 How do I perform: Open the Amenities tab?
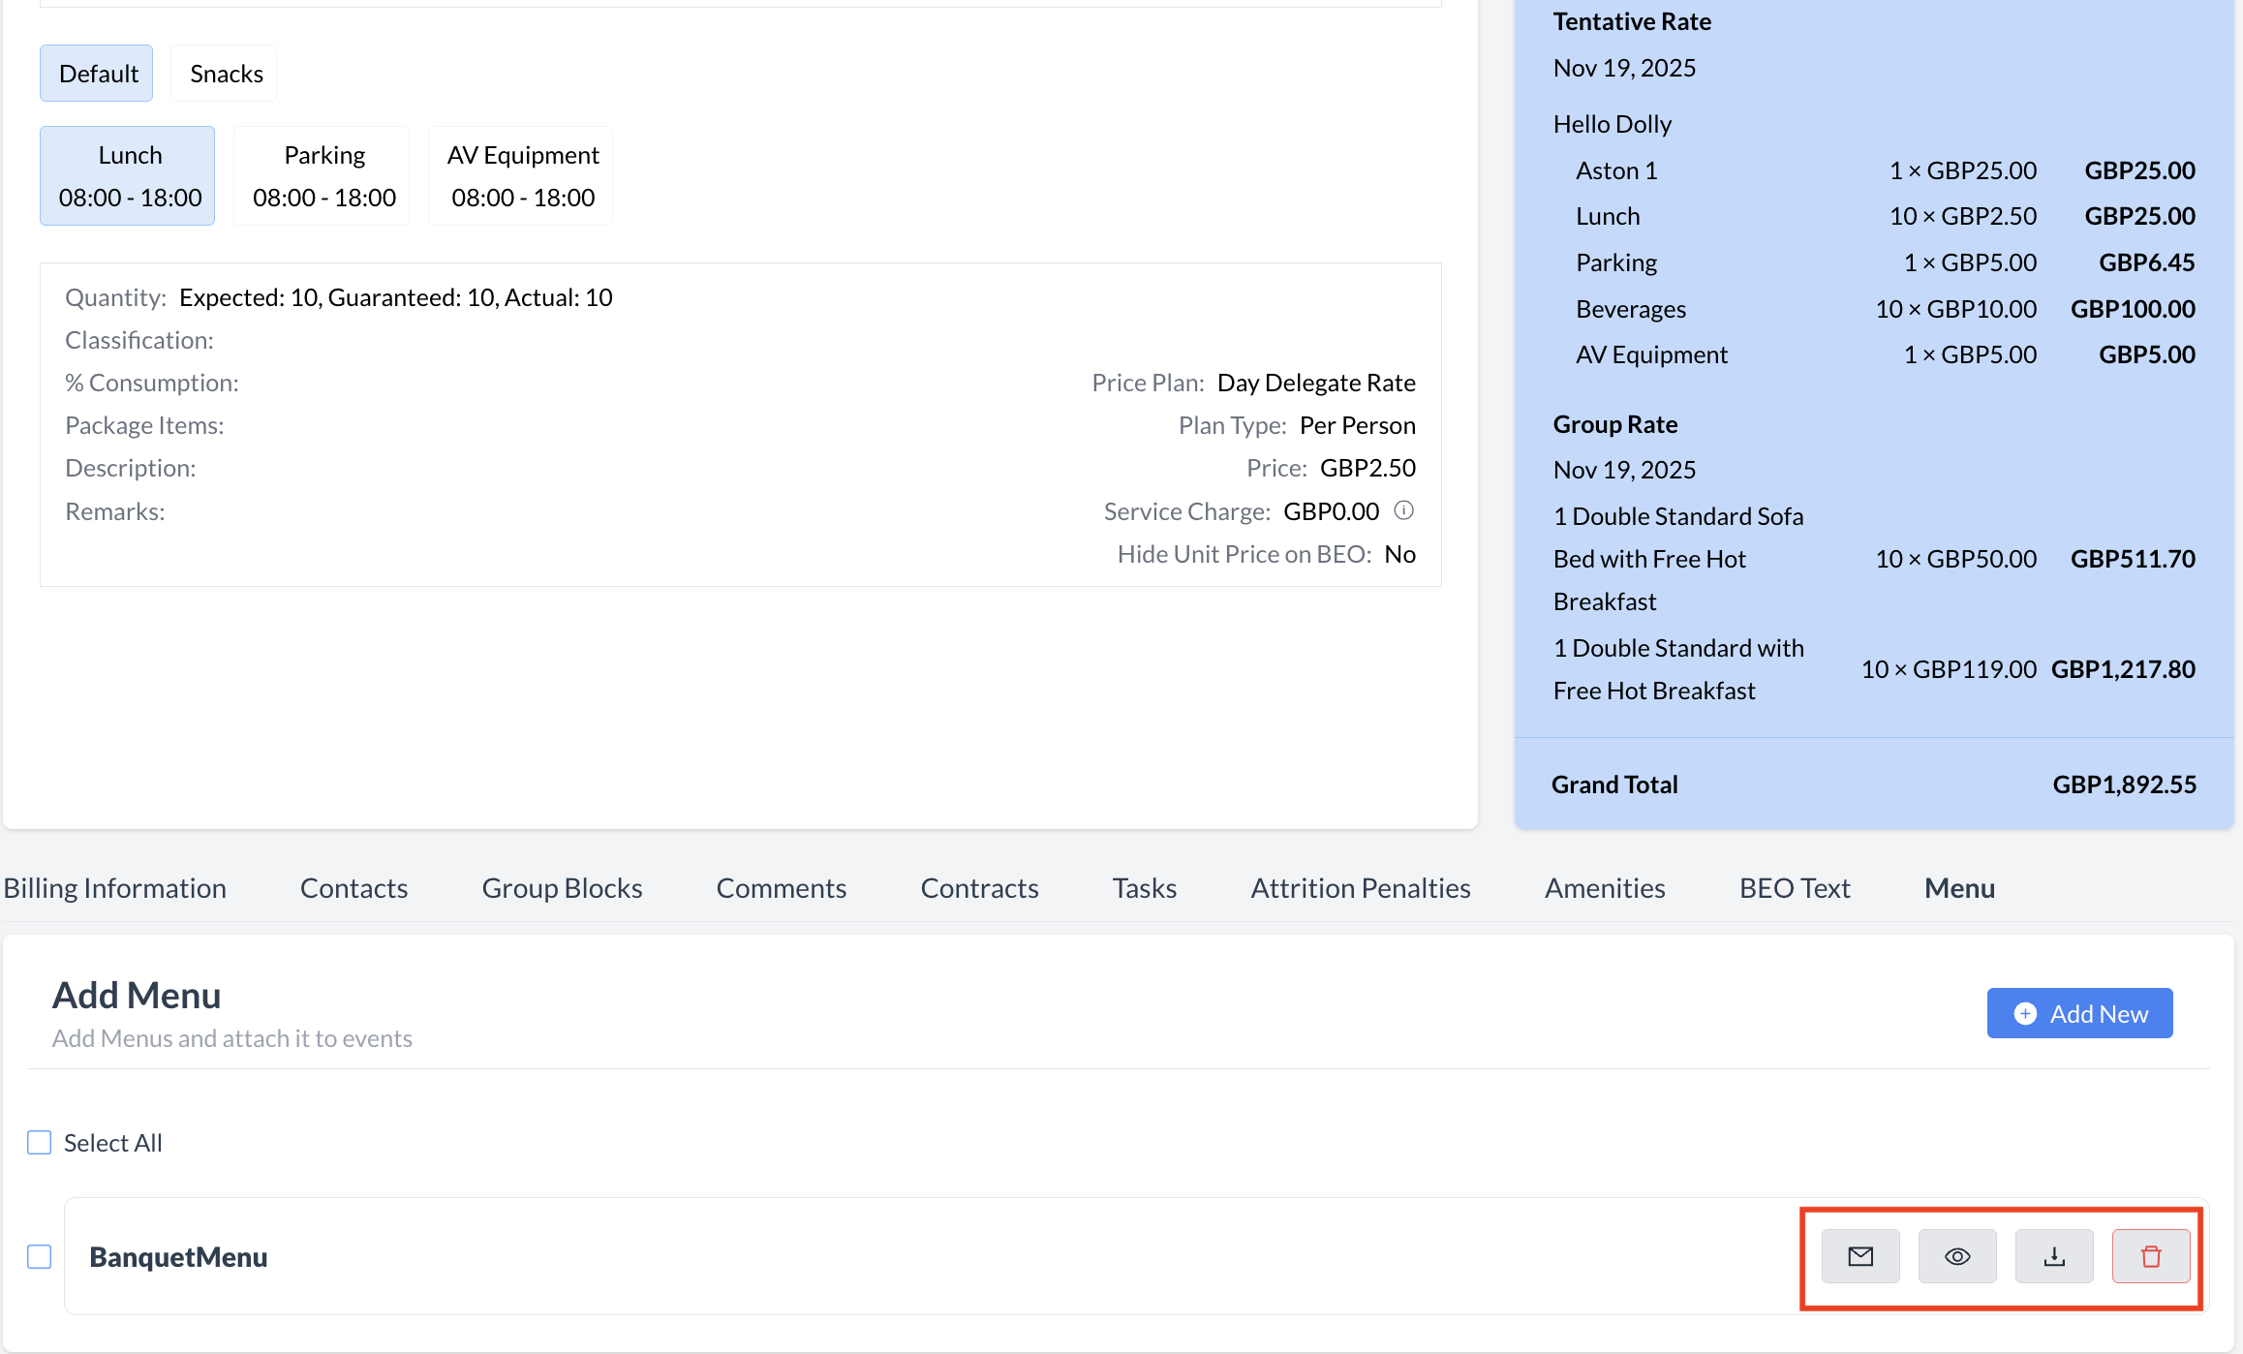[1604, 888]
